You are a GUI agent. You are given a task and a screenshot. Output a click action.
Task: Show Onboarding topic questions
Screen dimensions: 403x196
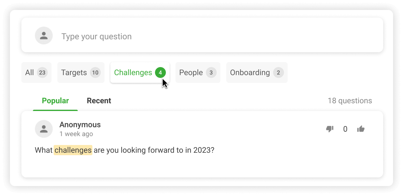(x=250, y=73)
